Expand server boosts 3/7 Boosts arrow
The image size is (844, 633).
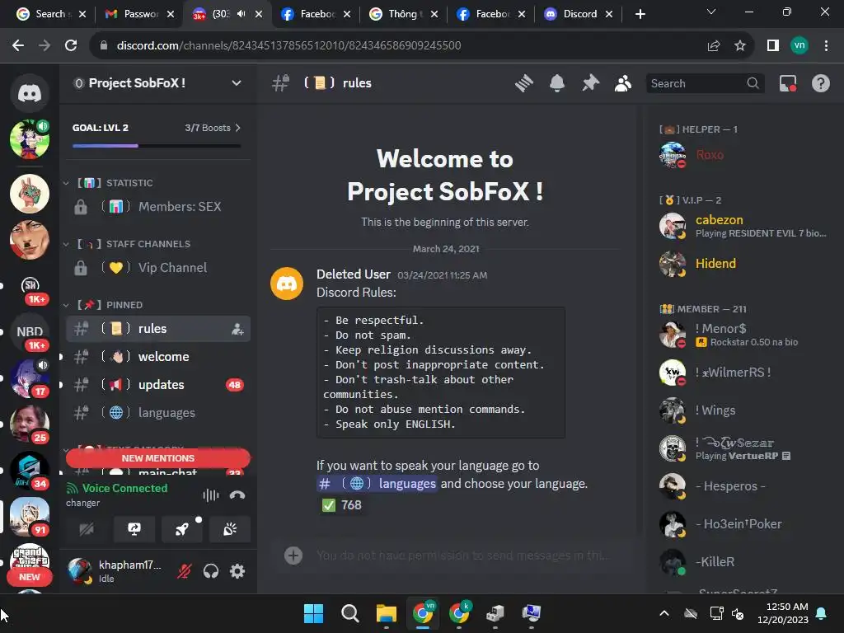[x=238, y=128]
